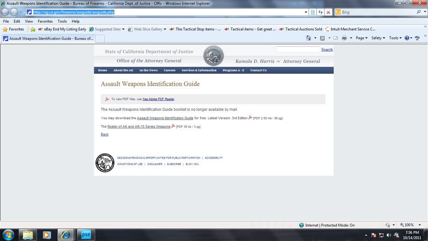Open the View menu
Viewport: 428px width, 241px height.
click(x=29, y=21)
